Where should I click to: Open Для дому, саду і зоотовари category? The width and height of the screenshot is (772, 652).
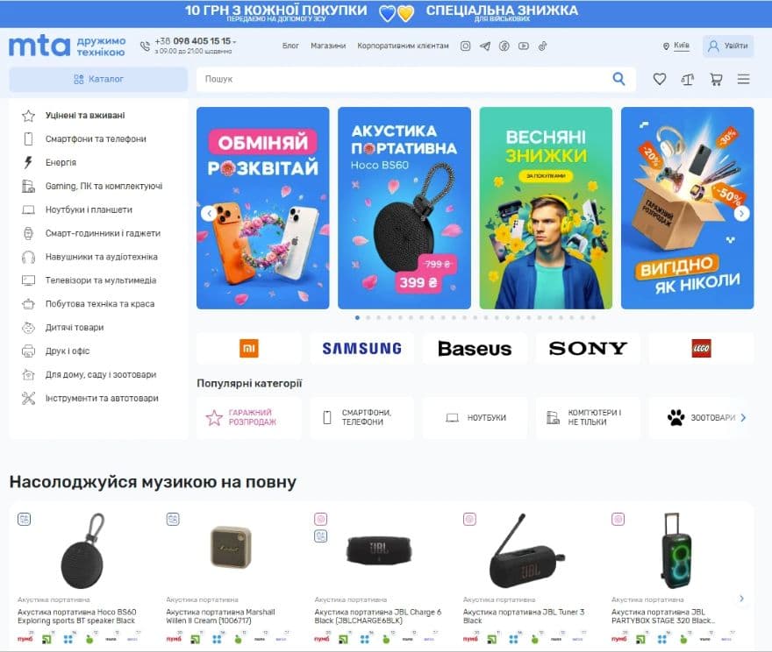tap(101, 375)
